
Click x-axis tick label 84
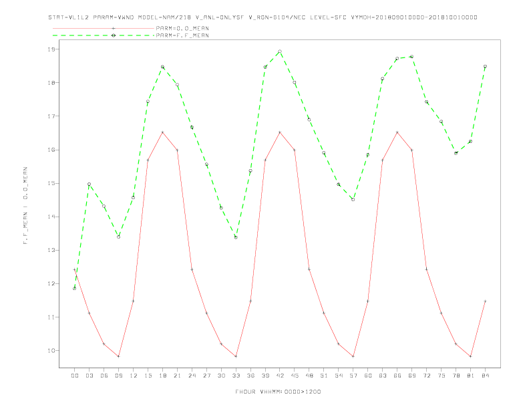pos(485,376)
